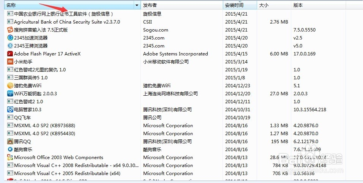Click the 酷狗音乐 icon
Screen dimensions: 363x183
(x=10, y=150)
